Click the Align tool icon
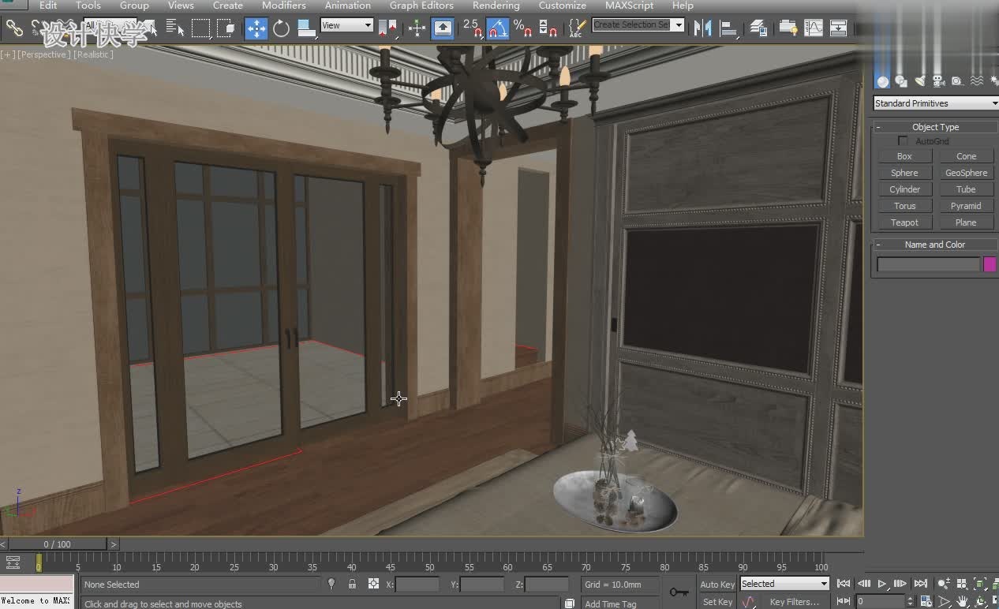Screen dimensions: 999x609 (x=728, y=29)
